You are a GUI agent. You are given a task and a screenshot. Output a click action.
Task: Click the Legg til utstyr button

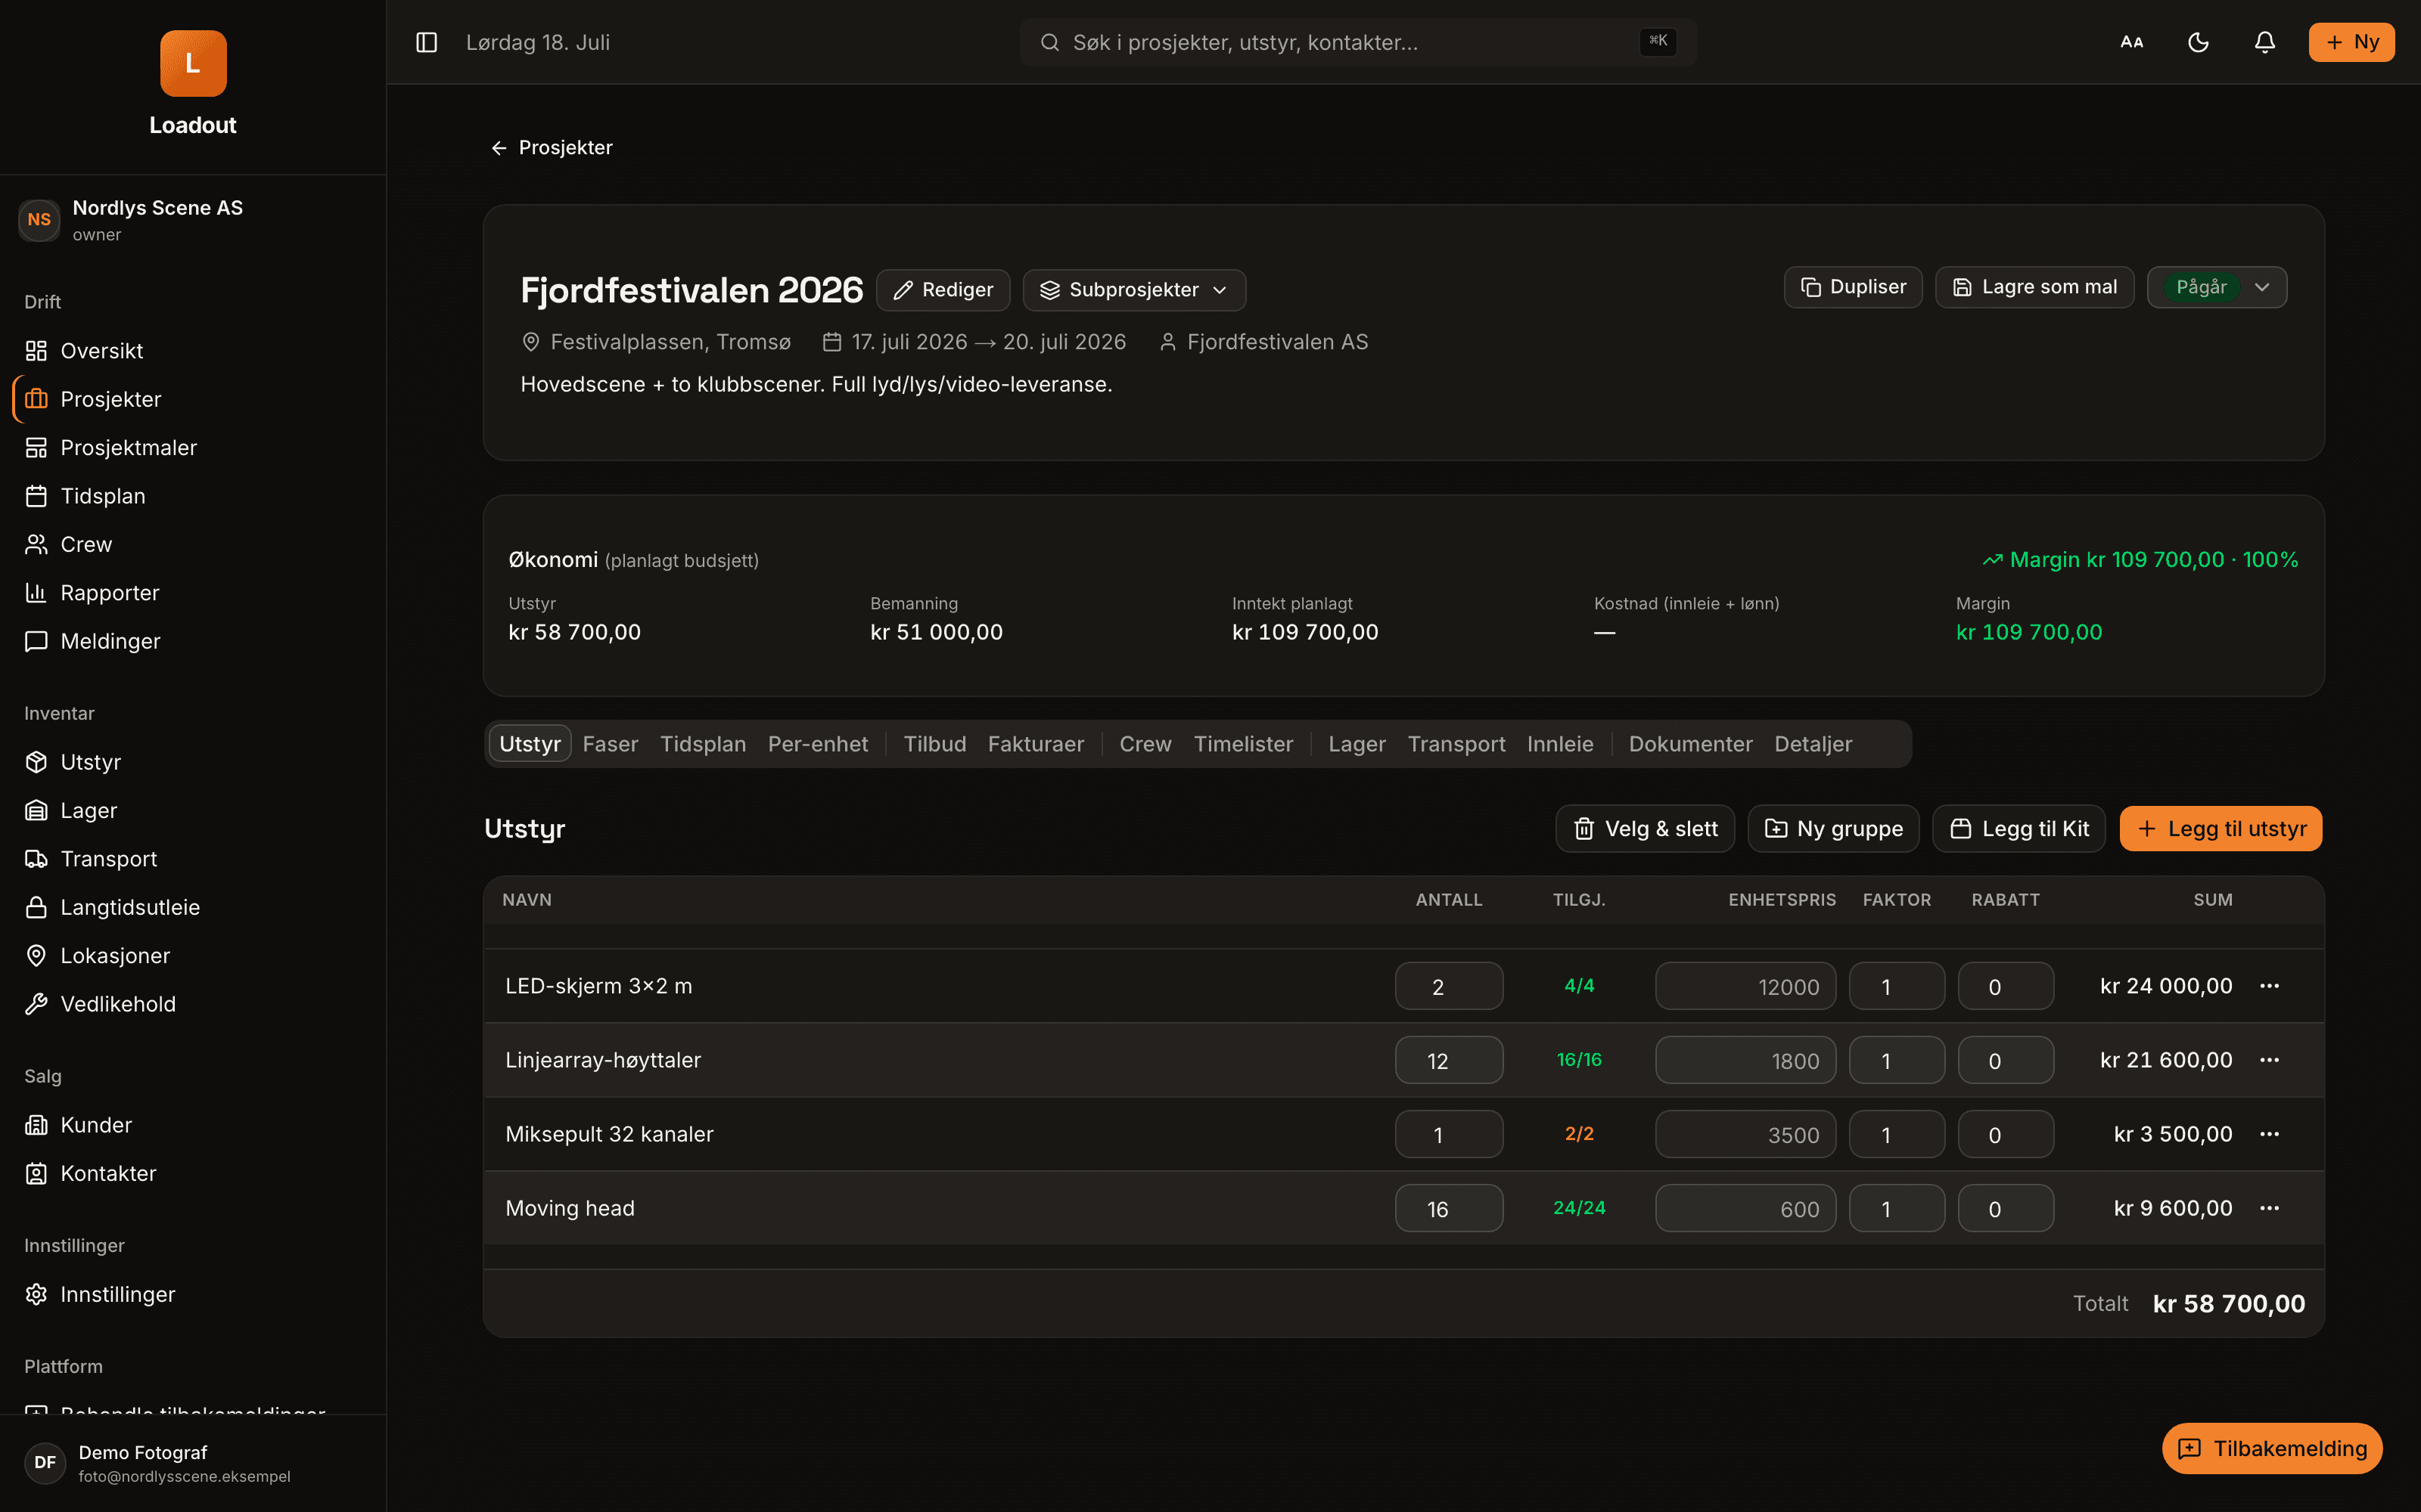tap(2221, 829)
